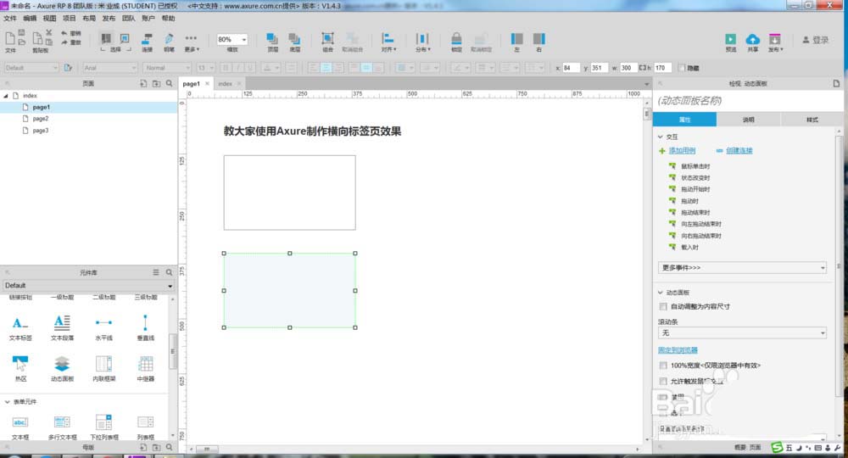Click the style painter icon next to Default style

68,68
